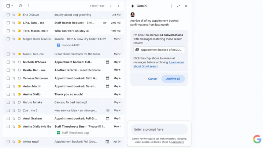
Task: Check the Marco, Tara, me email
Action: (8, 54)
